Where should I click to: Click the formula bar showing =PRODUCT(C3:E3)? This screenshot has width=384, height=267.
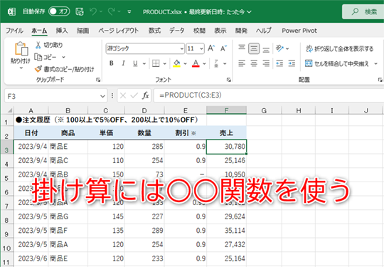269,95
